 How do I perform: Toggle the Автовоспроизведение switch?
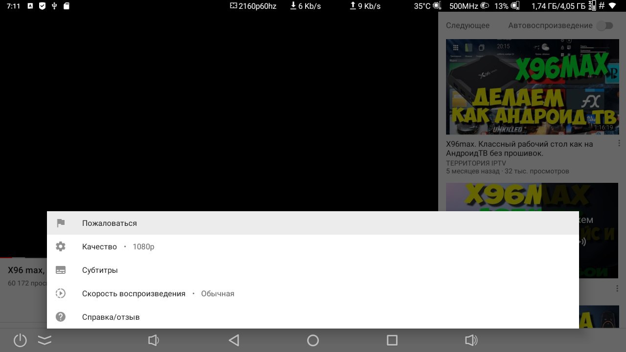click(x=605, y=25)
